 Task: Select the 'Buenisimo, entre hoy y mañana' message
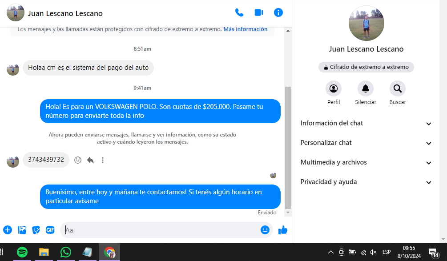160,197
